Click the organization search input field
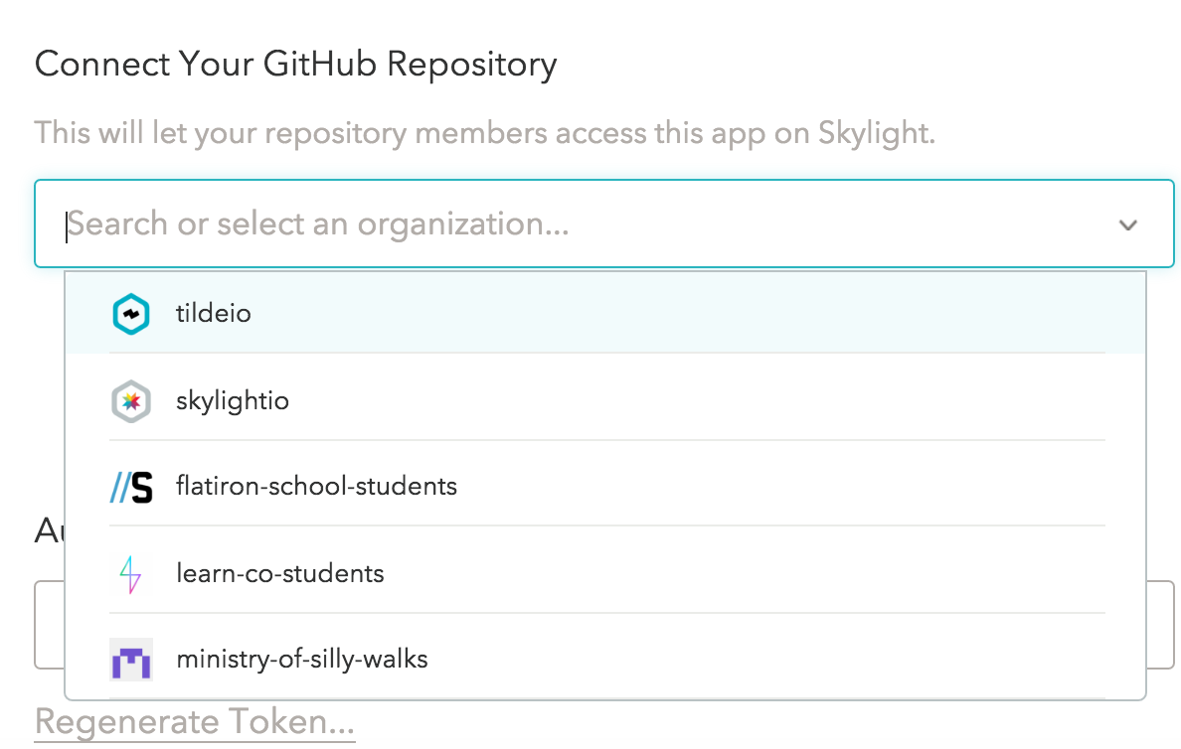This screenshot has height=749, width=1181. [x=398, y=225]
